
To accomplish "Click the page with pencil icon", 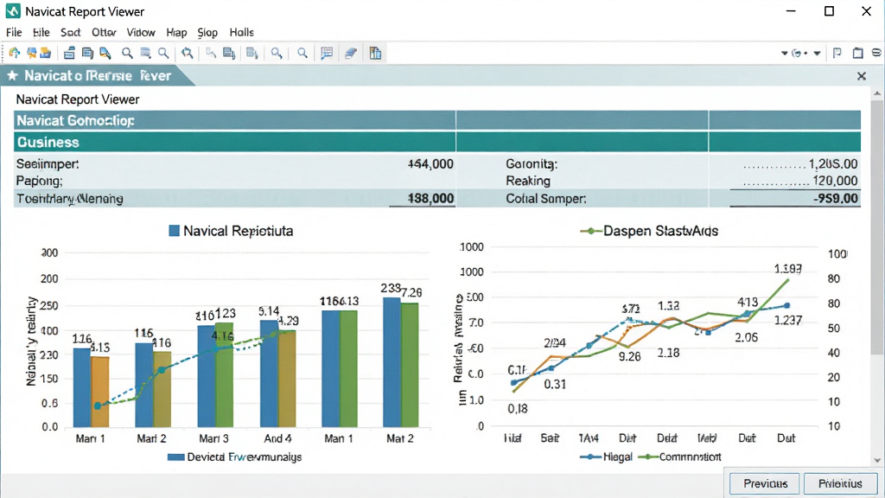I will [x=105, y=53].
